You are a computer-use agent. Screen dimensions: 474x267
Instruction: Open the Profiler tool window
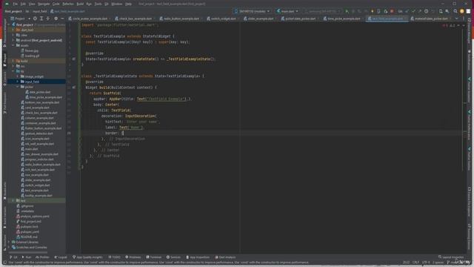42,257
